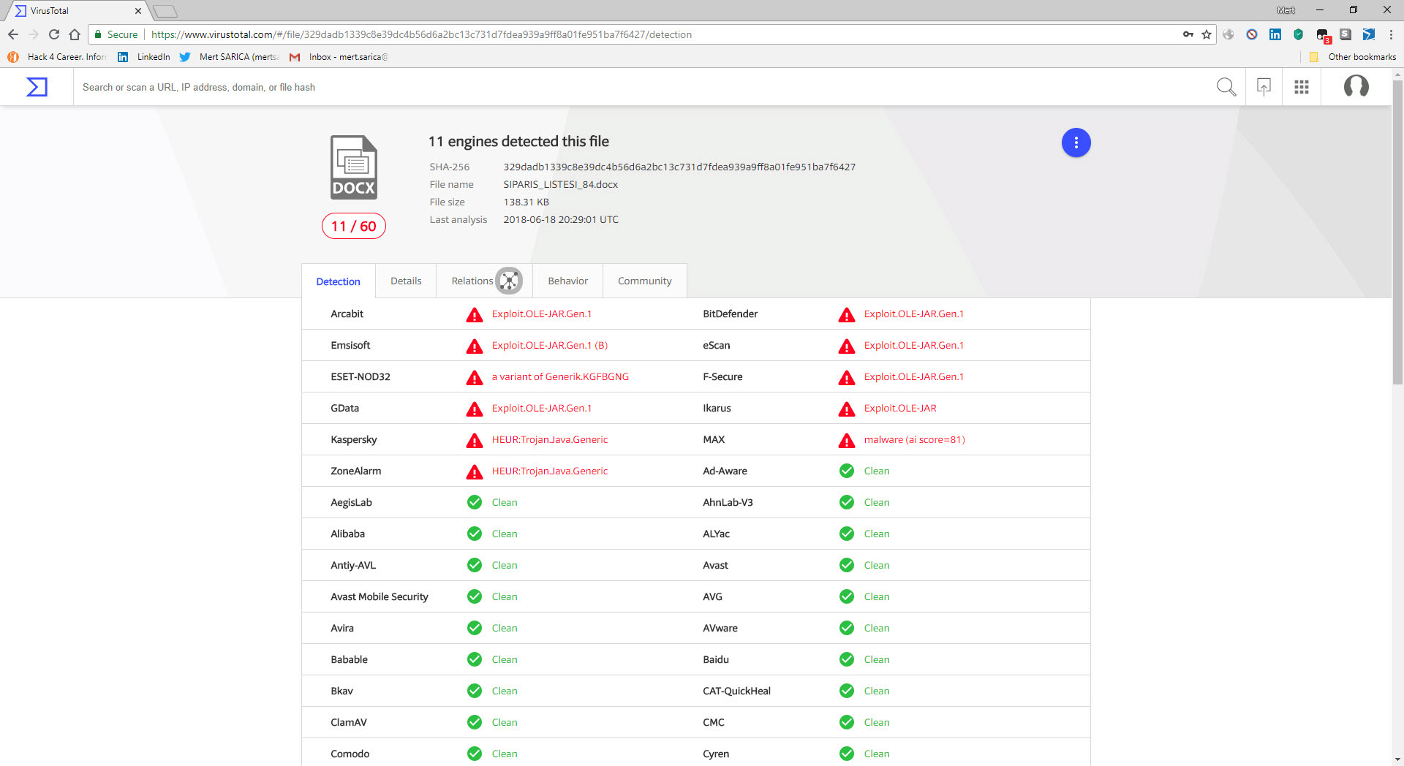Click the browser home icon
Viewport: 1404px width, 766px height.
(x=75, y=34)
